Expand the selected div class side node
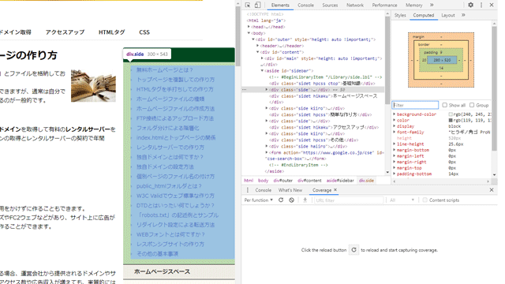This screenshot has width=505, height=284. 267,89
